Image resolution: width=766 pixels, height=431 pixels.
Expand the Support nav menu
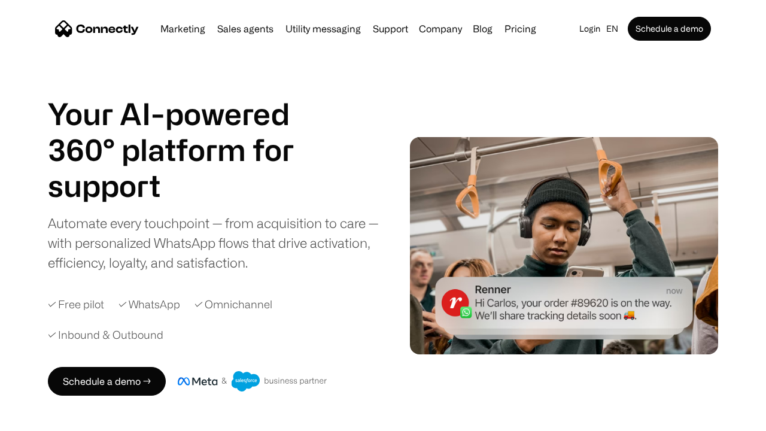pyautogui.click(x=390, y=29)
